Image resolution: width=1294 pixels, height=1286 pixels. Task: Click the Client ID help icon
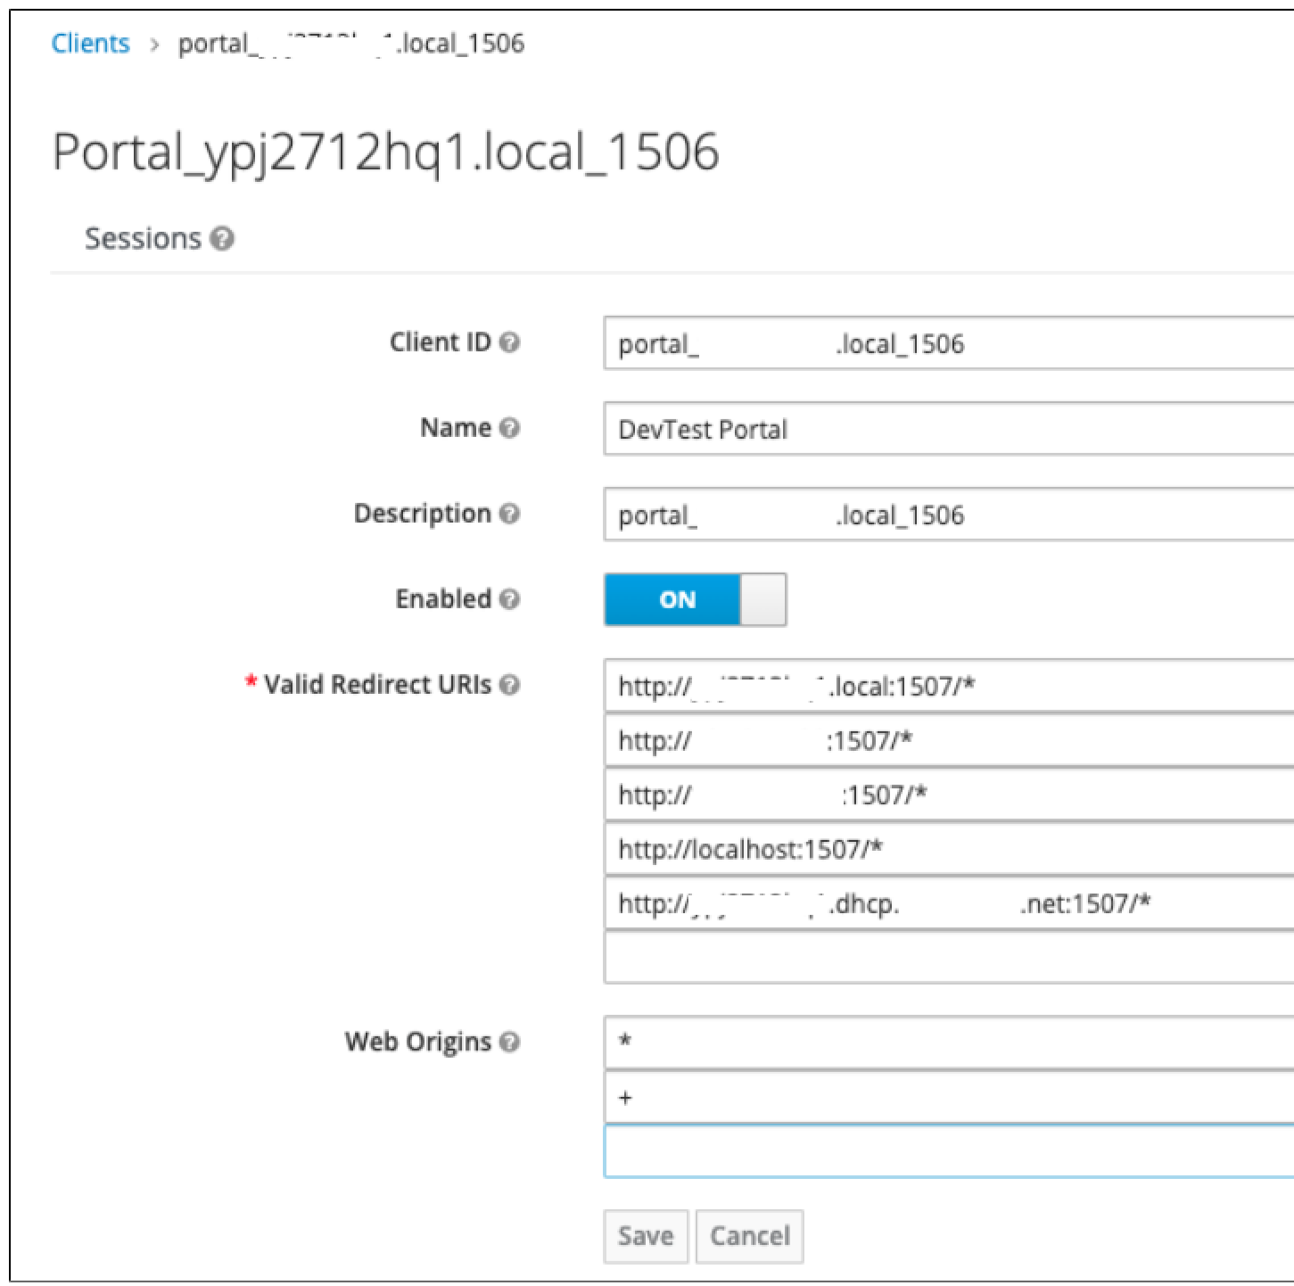pos(509,342)
